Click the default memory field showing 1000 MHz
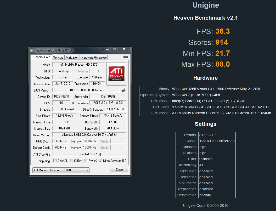Image resolution: width=276 pixels, height=211 pixels. tap(89, 147)
